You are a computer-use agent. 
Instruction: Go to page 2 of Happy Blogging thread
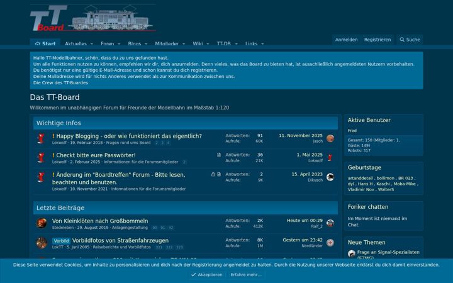coord(157,143)
